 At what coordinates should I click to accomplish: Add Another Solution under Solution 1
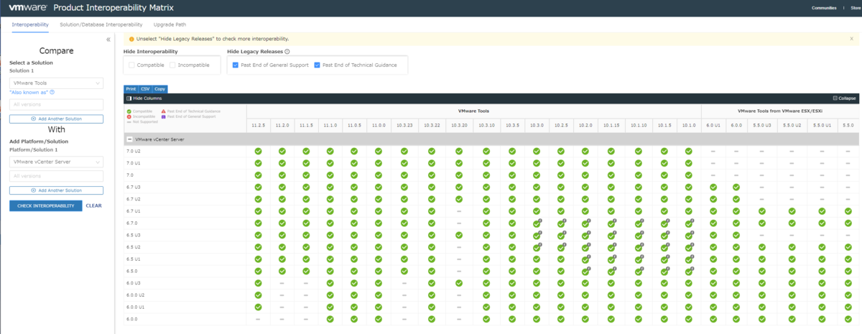(56, 119)
